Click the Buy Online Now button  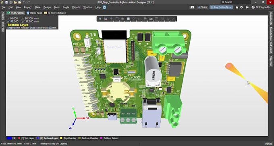click(x=221, y=7)
